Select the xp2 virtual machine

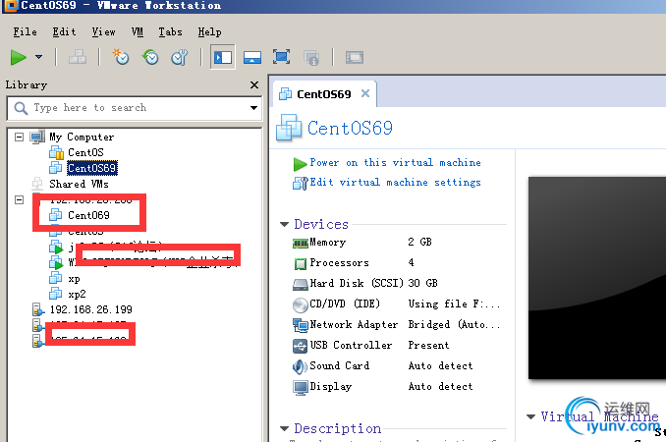coord(77,294)
